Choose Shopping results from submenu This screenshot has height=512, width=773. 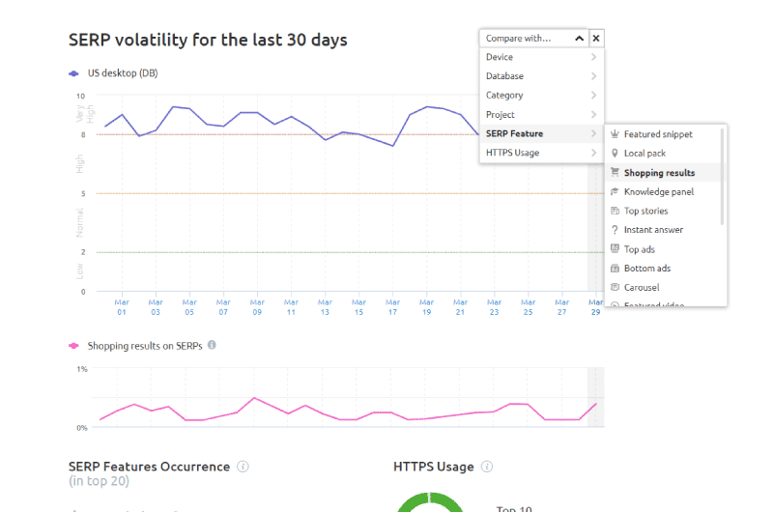coord(663,173)
